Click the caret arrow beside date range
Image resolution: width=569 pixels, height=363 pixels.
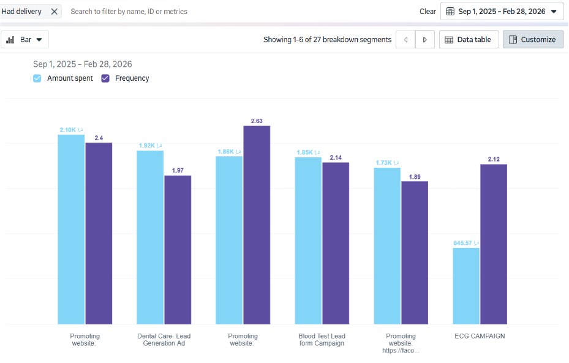554,12
